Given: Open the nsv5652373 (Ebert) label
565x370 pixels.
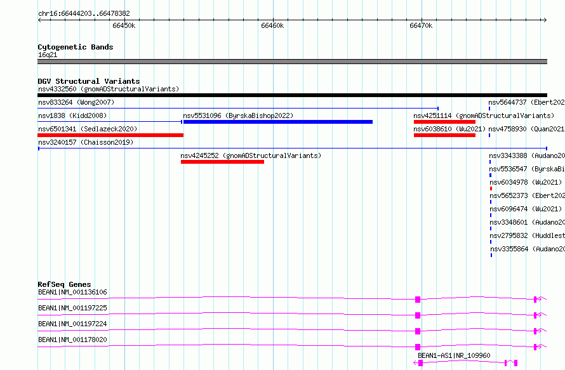Looking at the screenshot, I should click(x=527, y=195).
